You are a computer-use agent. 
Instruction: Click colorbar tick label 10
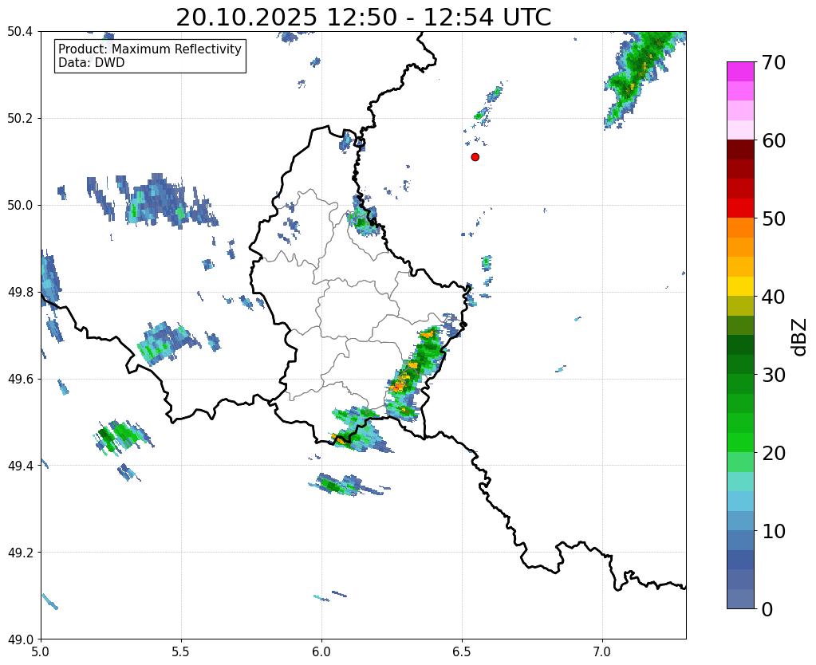(772, 531)
